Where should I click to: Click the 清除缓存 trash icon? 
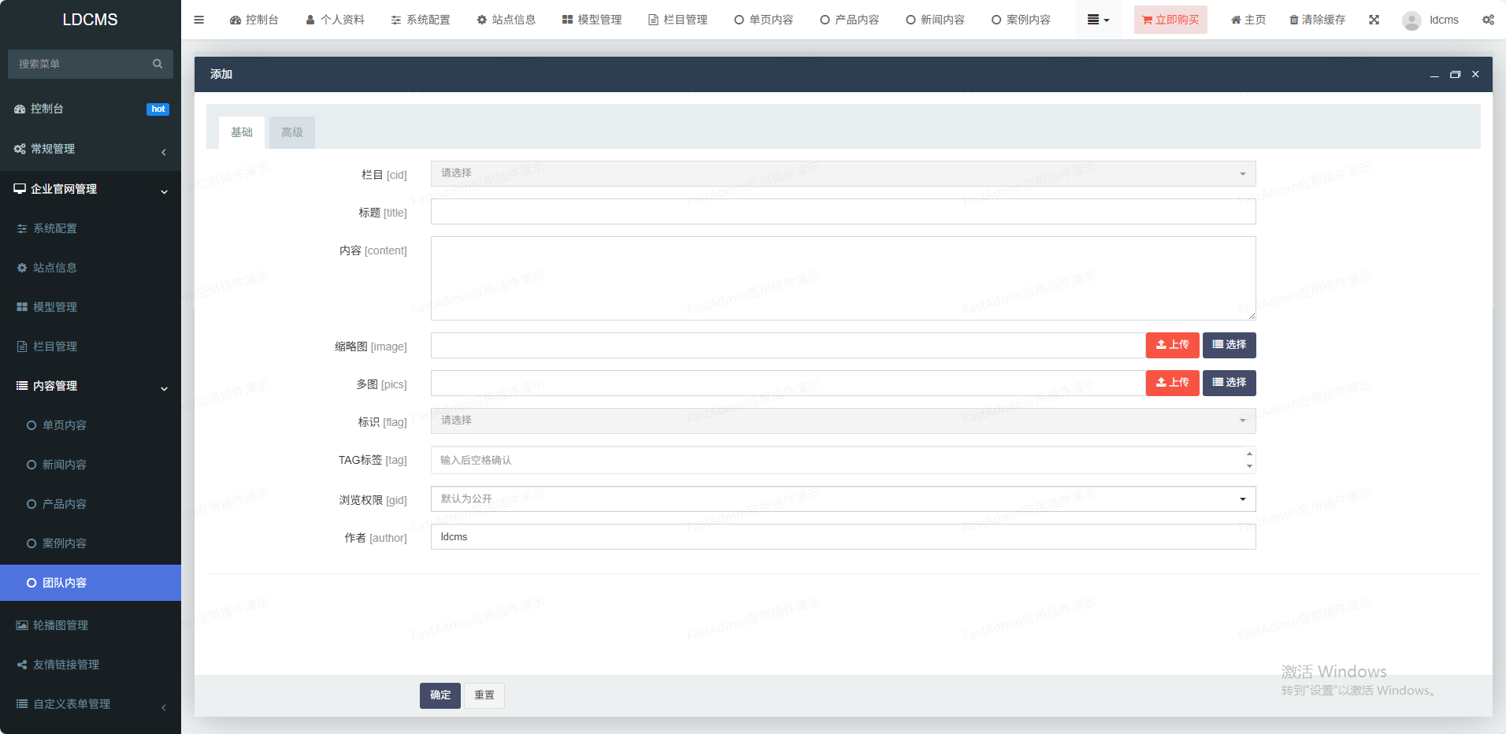point(1293,20)
